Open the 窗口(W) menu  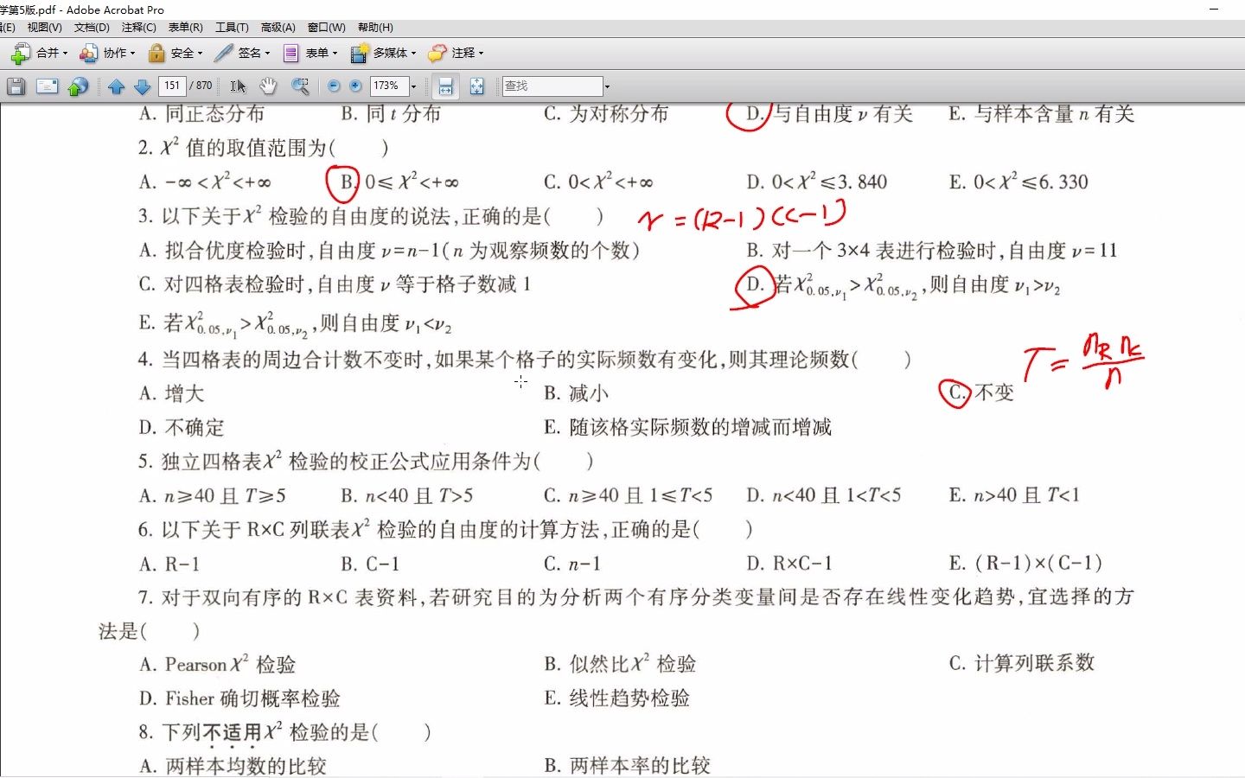(x=326, y=28)
